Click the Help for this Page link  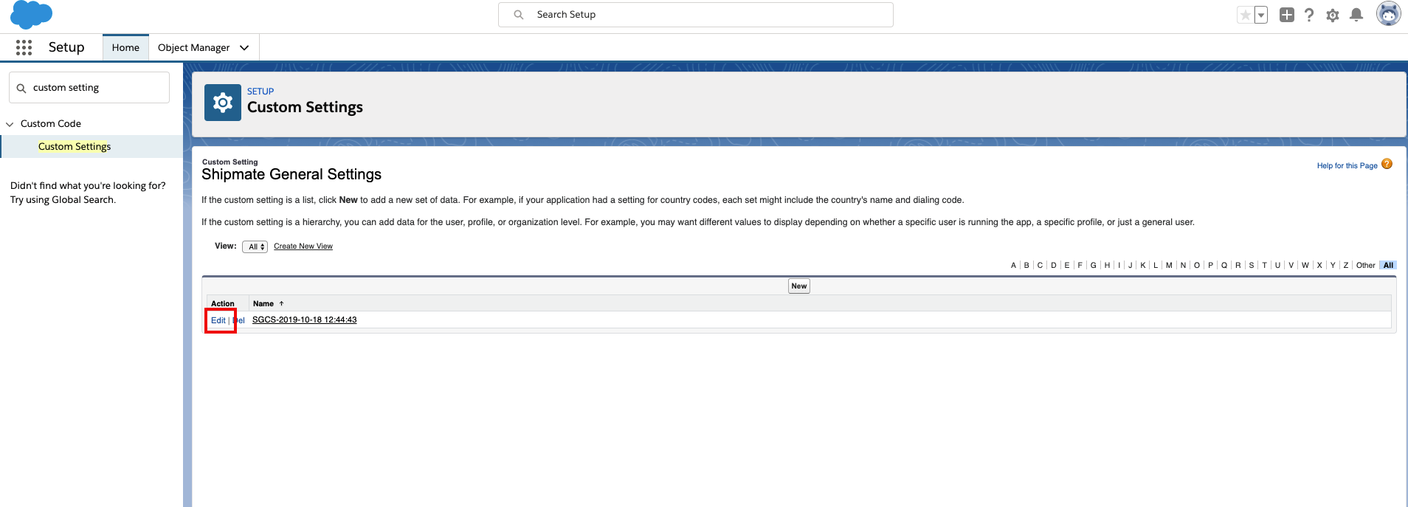click(1347, 166)
